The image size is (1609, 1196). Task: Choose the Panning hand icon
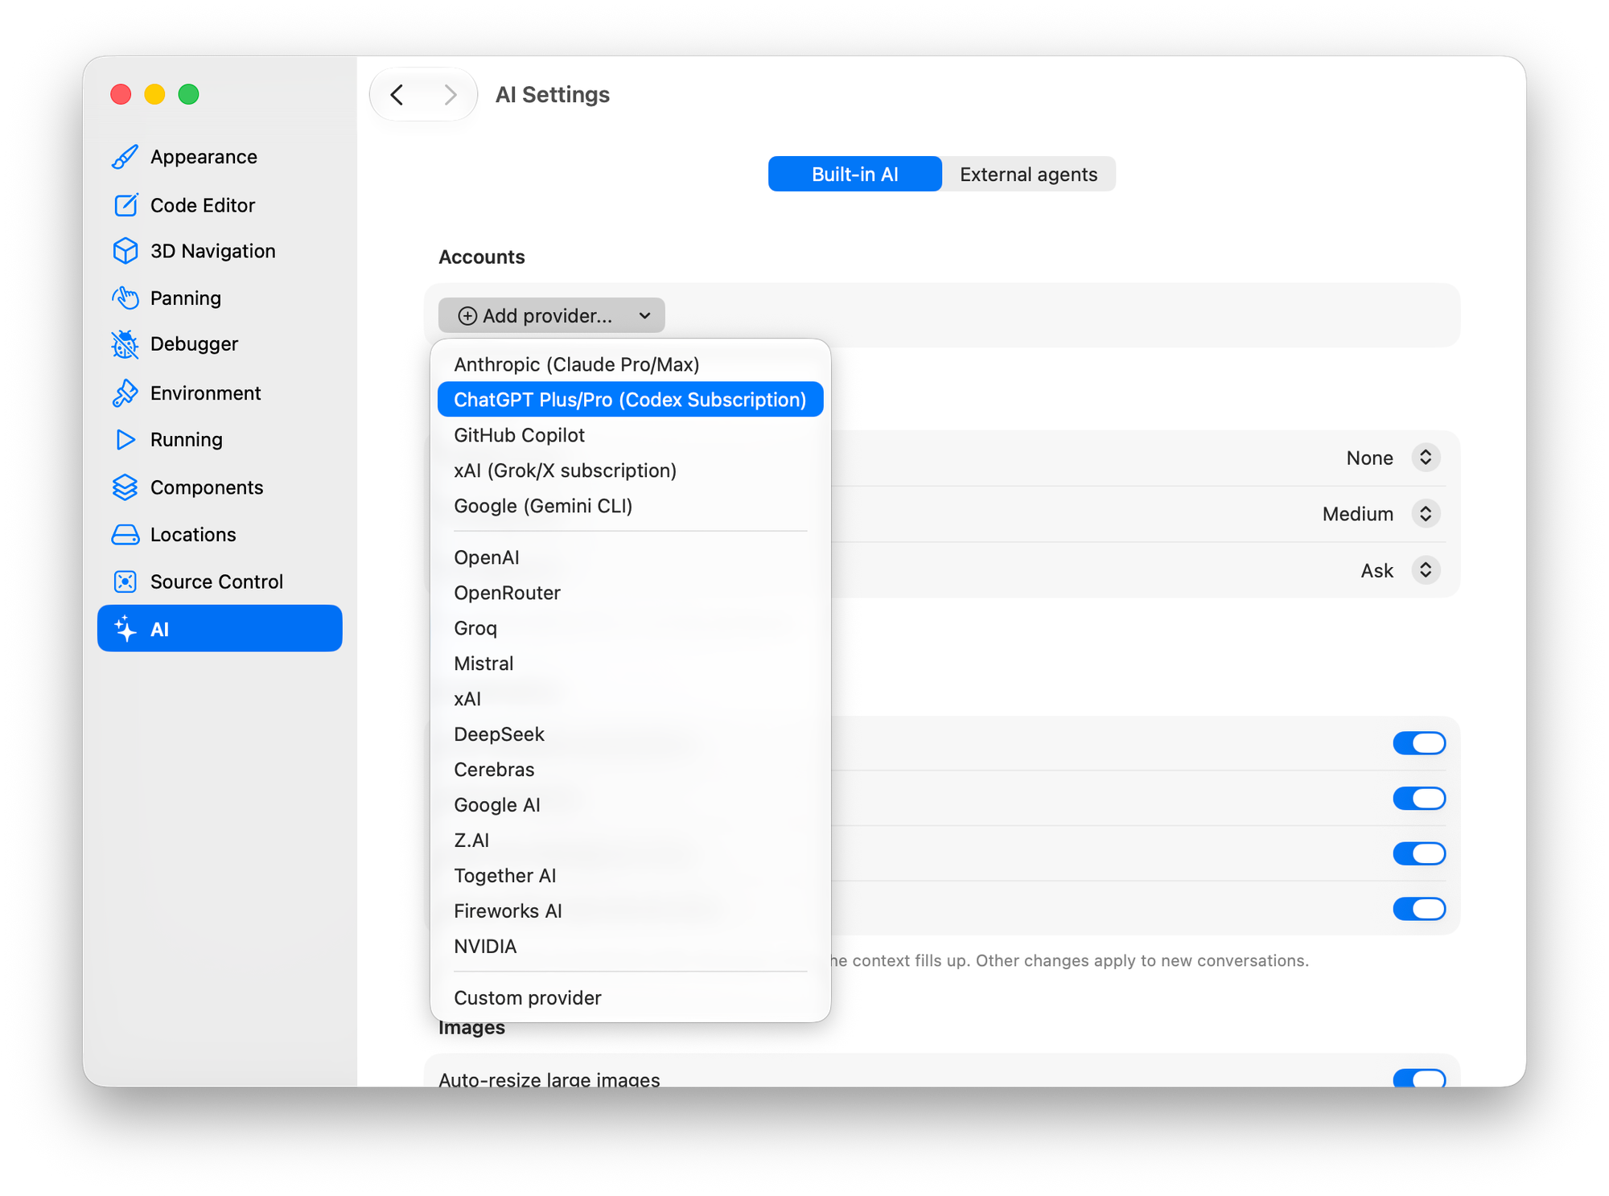pyautogui.click(x=125, y=298)
